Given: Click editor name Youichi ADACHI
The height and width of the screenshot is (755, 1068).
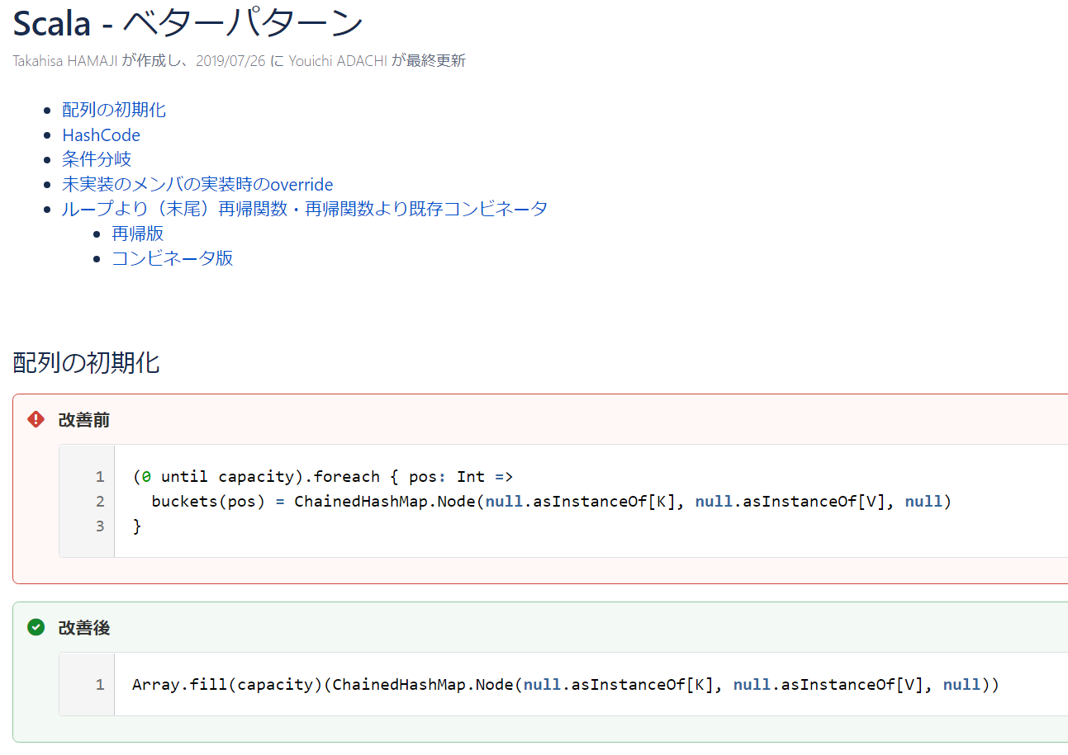Looking at the screenshot, I should pyautogui.click(x=338, y=61).
